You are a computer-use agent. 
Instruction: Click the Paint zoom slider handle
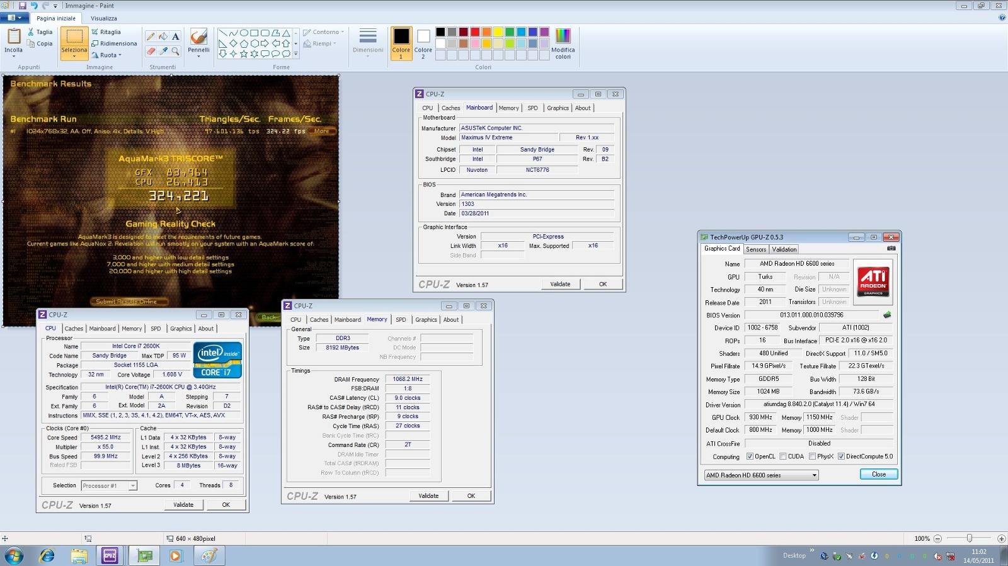[970, 538]
